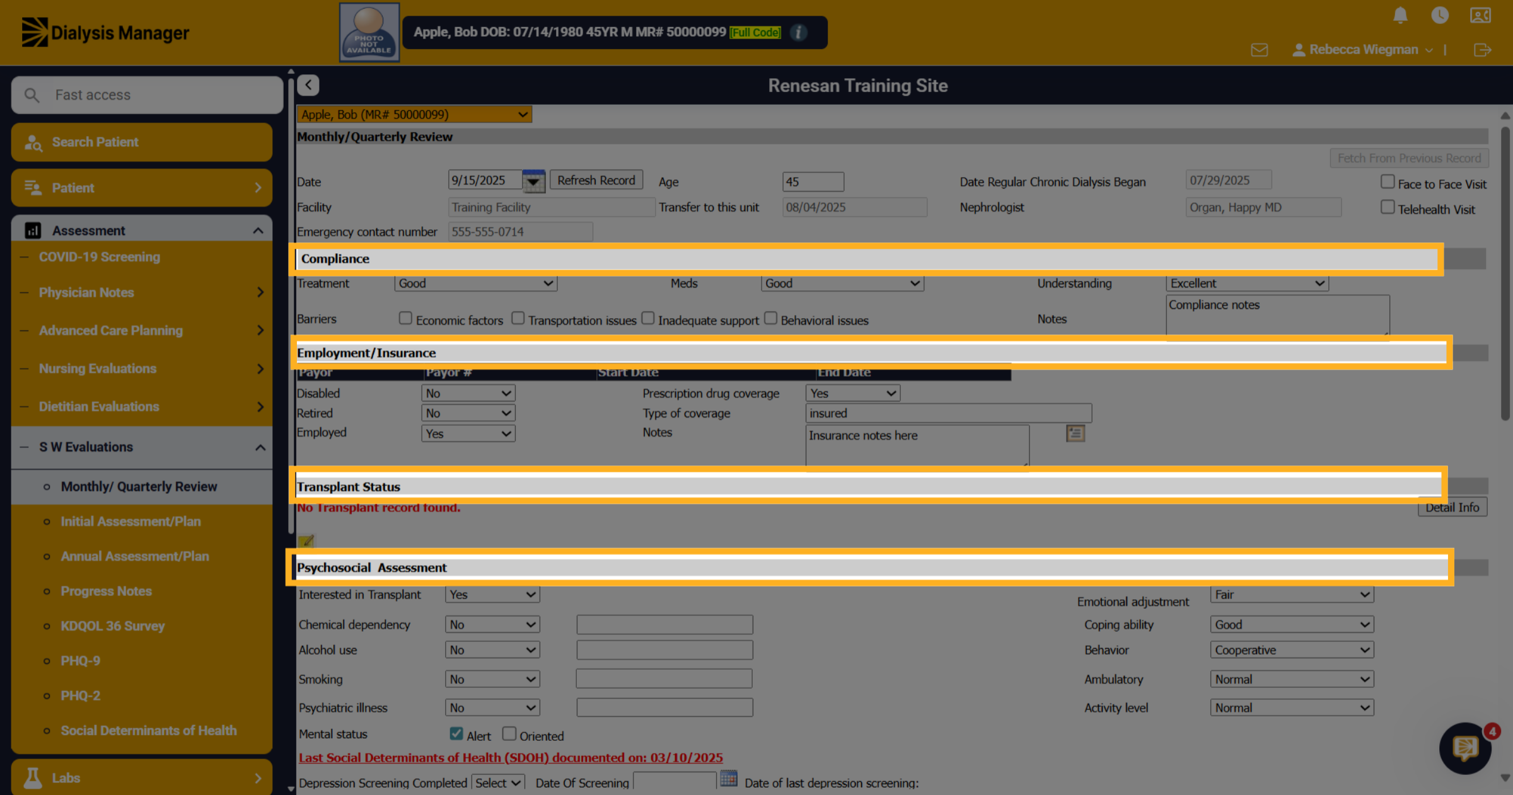Check Economic factors barrier
The image size is (1513, 795).
tap(405, 318)
